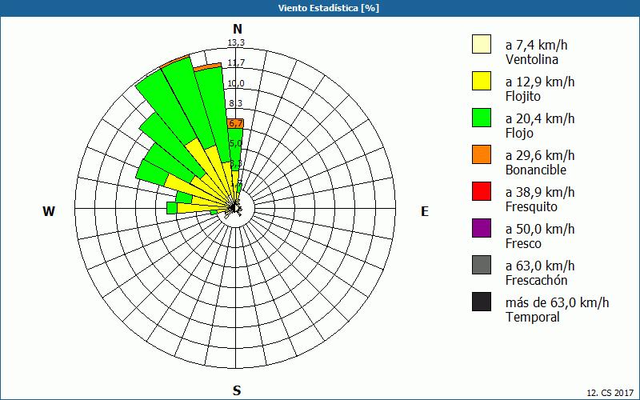640x400 pixels.
Task: Click the 'Flojito' legend label
Action: (x=523, y=96)
